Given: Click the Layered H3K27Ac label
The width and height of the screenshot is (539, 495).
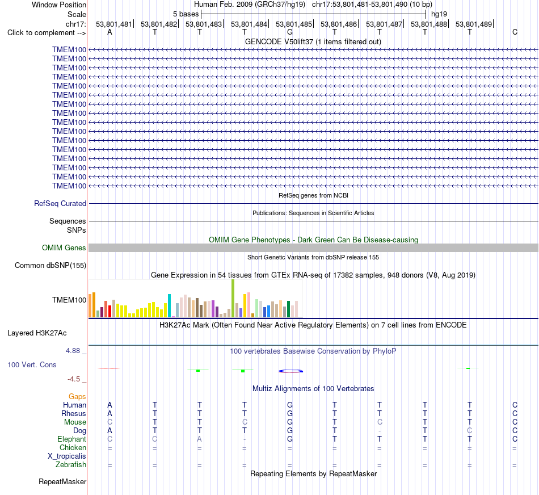Looking at the screenshot, I should click(37, 333).
